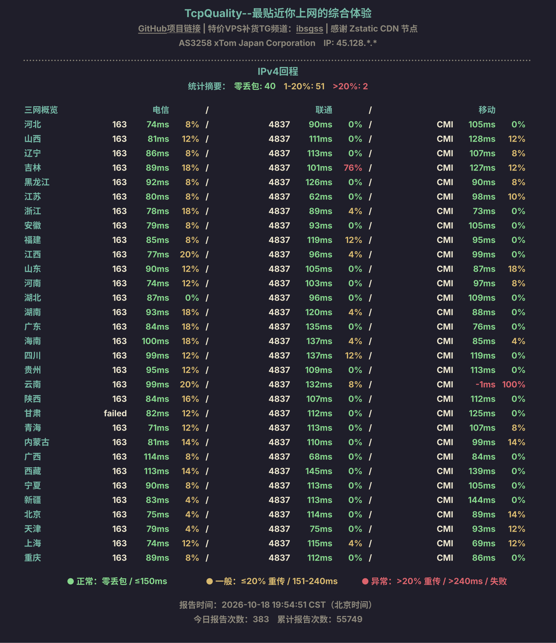
Task: Select the 69ms mobile latency in 上海 row
Action: coord(484,543)
